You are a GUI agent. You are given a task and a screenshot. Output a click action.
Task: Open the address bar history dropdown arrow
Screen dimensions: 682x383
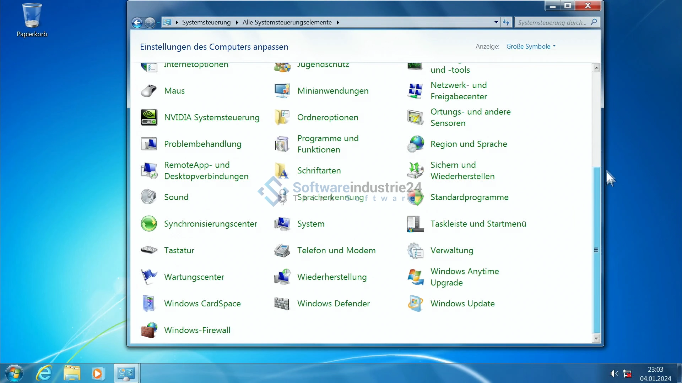pyautogui.click(x=496, y=22)
